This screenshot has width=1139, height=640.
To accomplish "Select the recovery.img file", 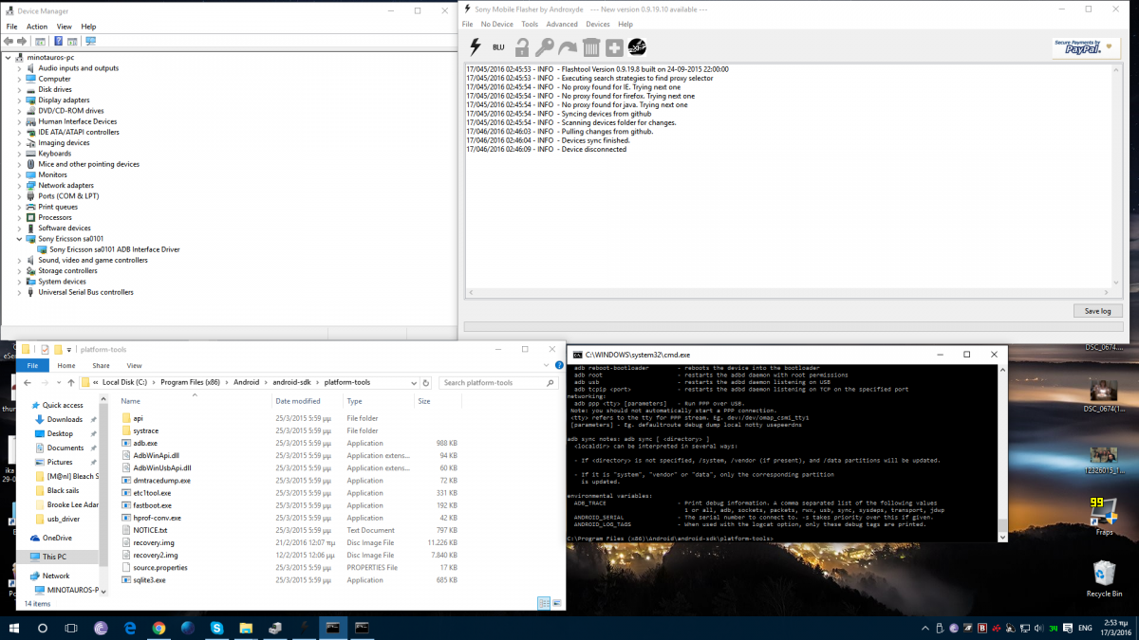I will coord(154,542).
